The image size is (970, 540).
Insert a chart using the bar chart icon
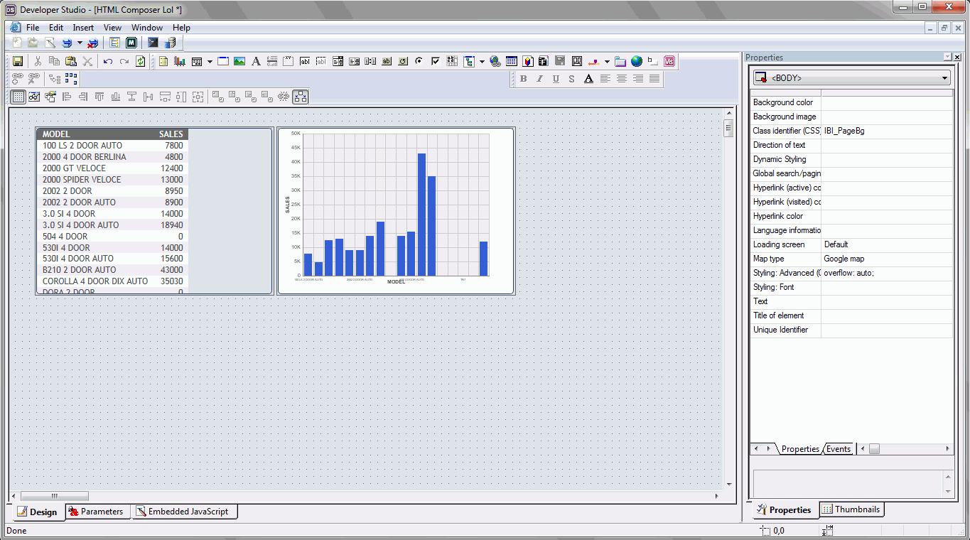coord(180,62)
